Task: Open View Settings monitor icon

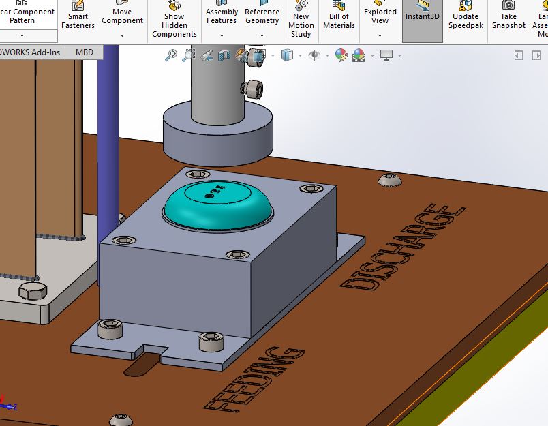Action: pos(386,55)
